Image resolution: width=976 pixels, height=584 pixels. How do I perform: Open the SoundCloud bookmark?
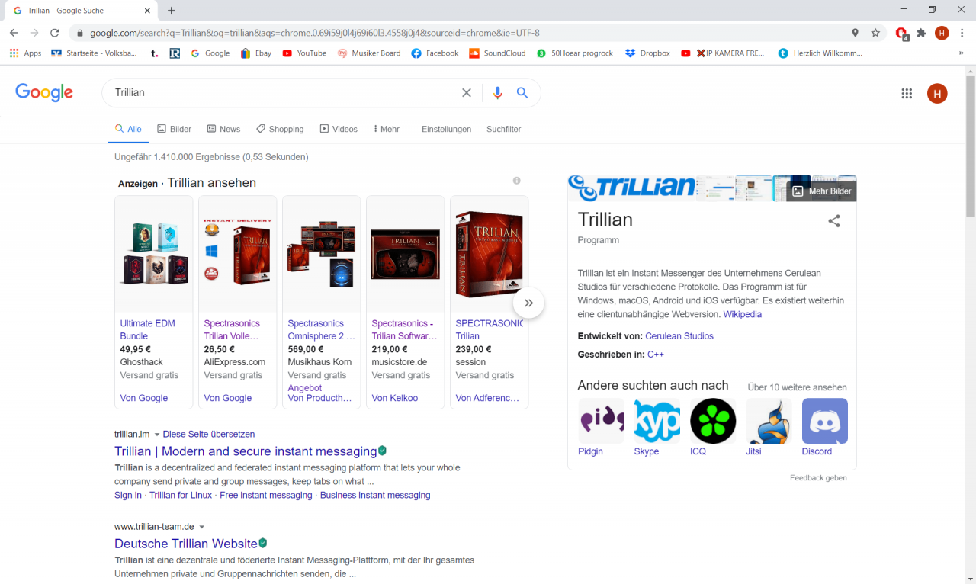[497, 53]
